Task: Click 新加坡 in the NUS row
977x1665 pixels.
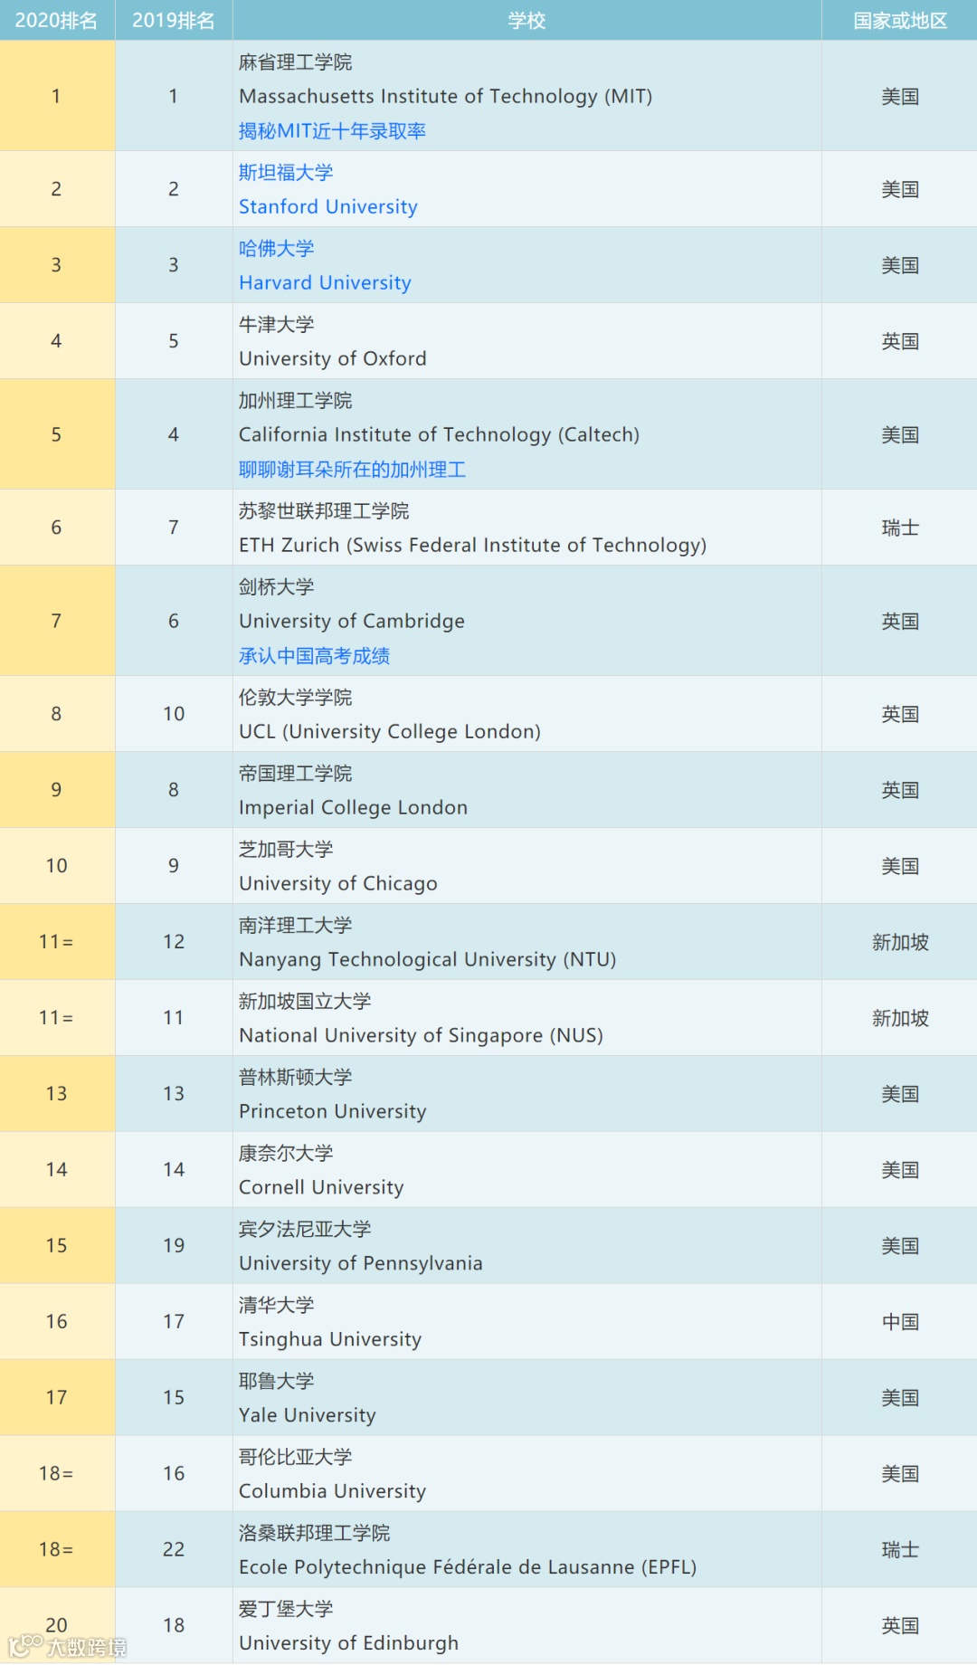Action: click(x=900, y=1019)
